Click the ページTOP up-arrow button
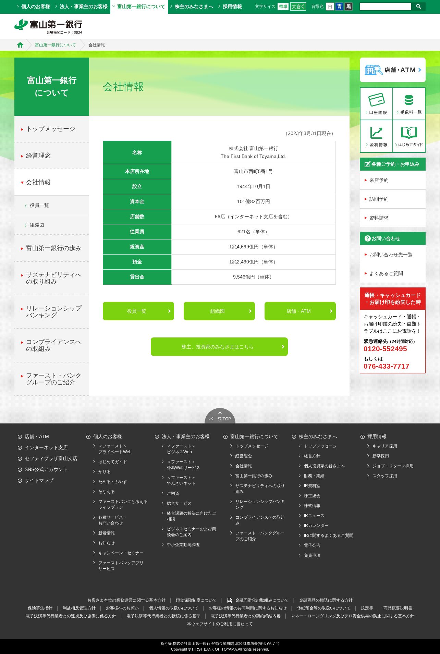This screenshot has height=654, width=440. [x=220, y=416]
